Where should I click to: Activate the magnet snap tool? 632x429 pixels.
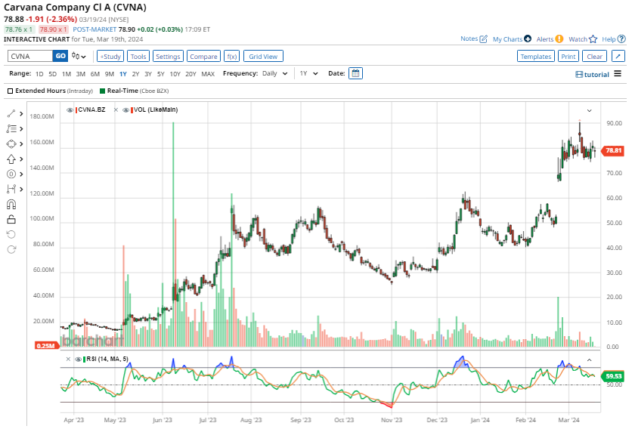click(x=11, y=204)
